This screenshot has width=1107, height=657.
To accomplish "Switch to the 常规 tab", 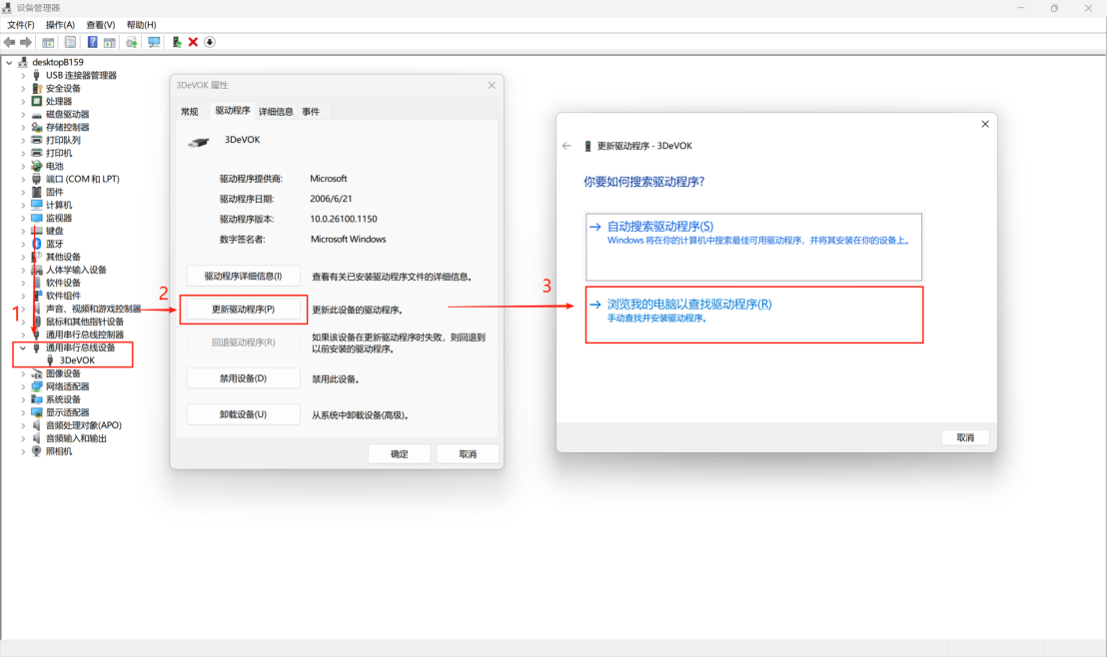I will pos(190,112).
